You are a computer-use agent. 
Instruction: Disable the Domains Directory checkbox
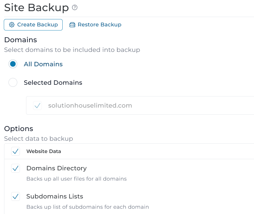pos(16,168)
